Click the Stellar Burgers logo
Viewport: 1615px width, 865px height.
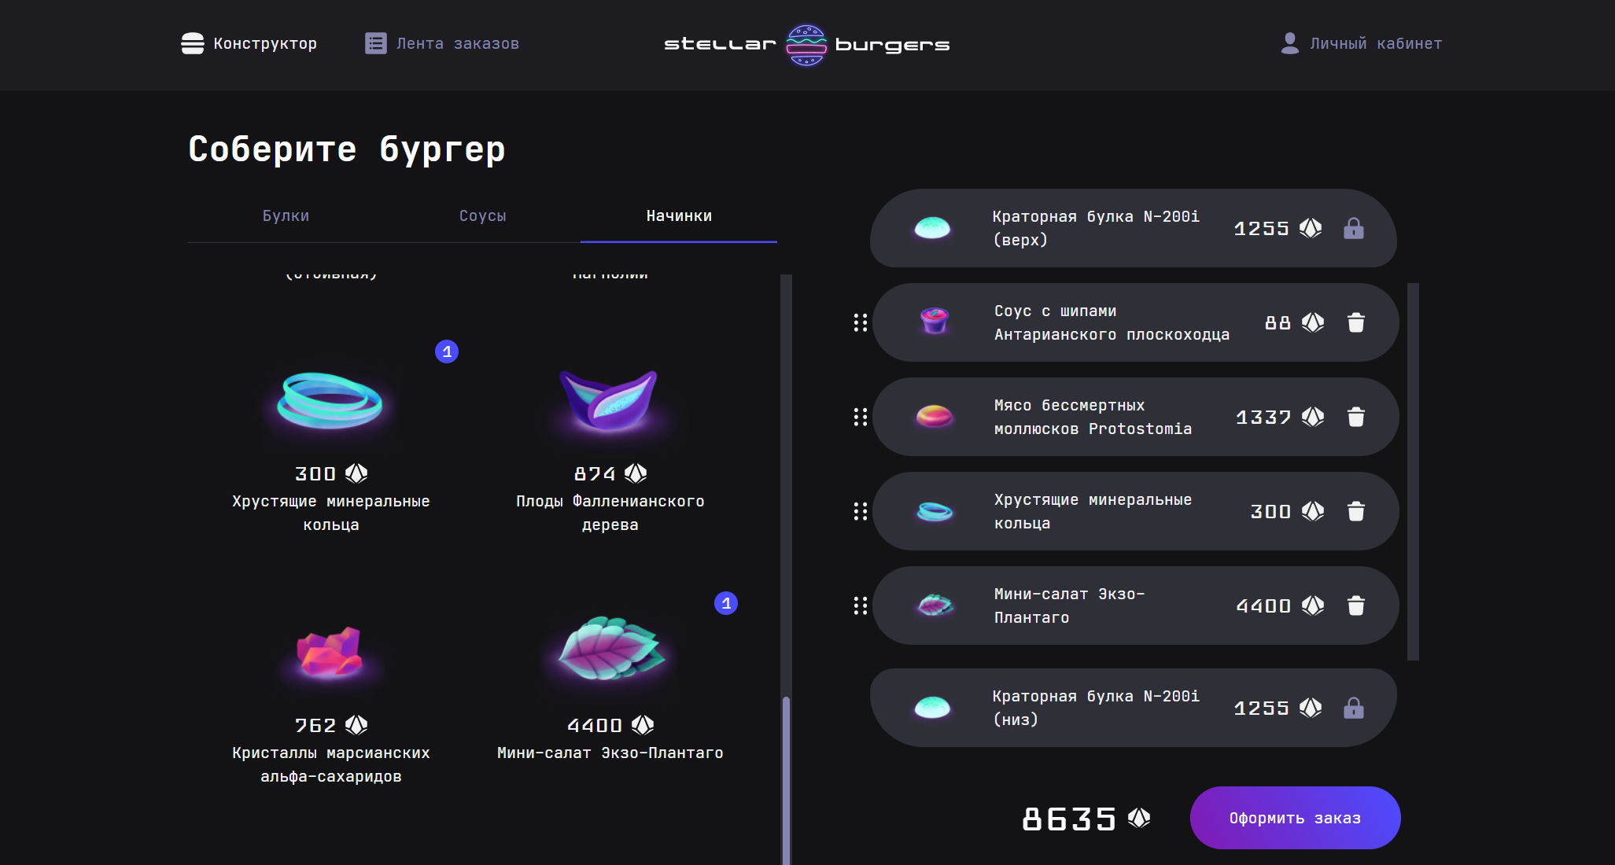(x=807, y=45)
